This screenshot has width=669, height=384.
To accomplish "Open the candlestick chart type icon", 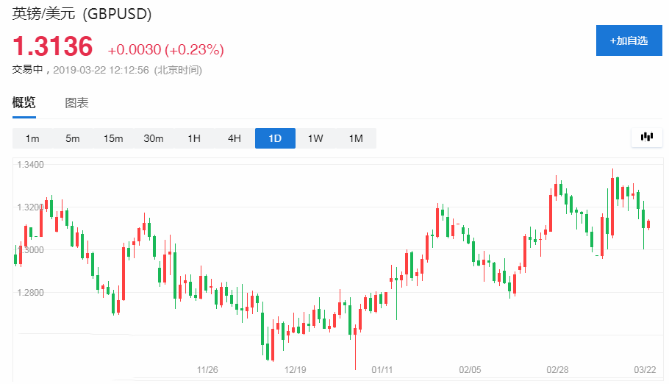I will (x=647, y=137).
